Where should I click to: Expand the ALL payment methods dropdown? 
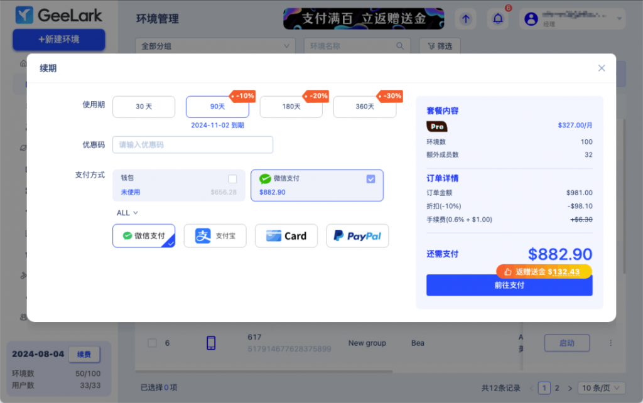pos(127,213)
